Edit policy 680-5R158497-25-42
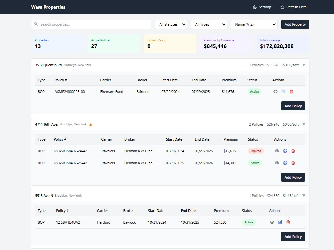The height and width of the screenshot is (250, 334). 285,163
